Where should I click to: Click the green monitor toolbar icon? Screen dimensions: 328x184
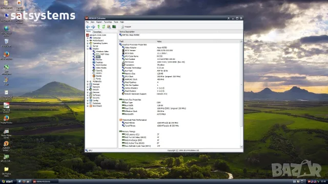point(114,27)
